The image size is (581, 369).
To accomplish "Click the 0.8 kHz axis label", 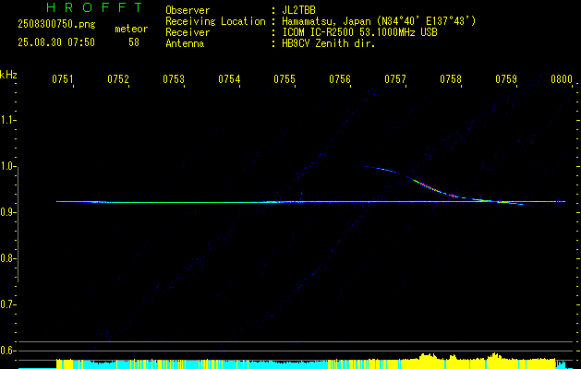I will click(x=7, y=258).
